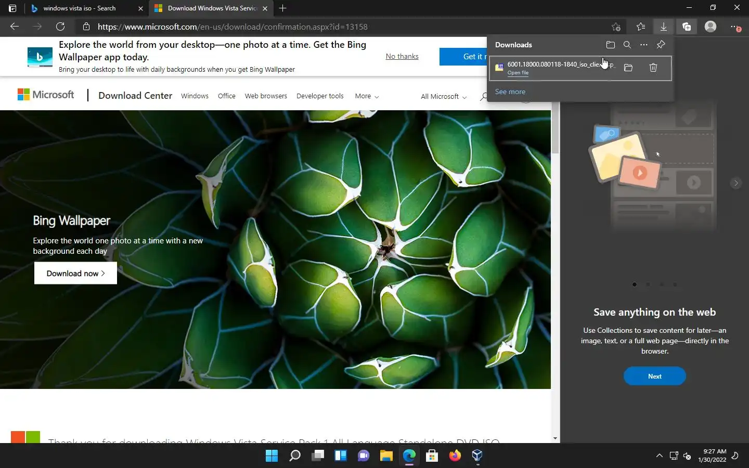Show downloaded ISO in folder
749x468 pixels.
[628, 68]
